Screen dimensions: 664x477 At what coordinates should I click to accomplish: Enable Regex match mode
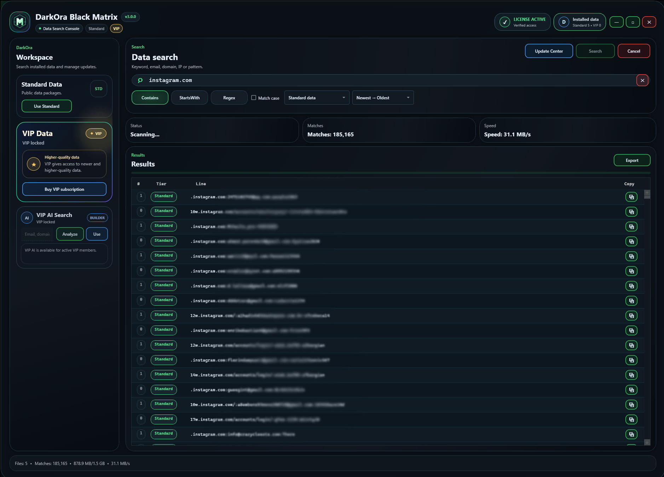tap(229, 98)
